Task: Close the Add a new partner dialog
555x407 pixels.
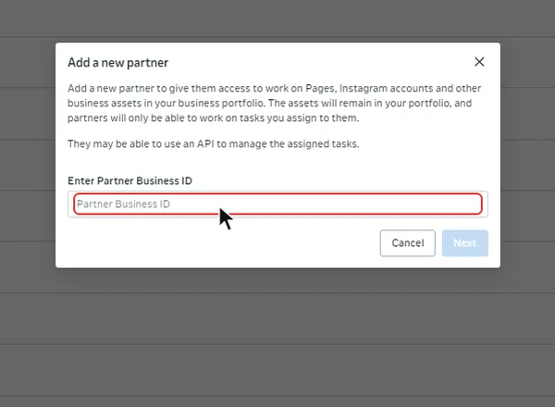Action: point(479,62)
